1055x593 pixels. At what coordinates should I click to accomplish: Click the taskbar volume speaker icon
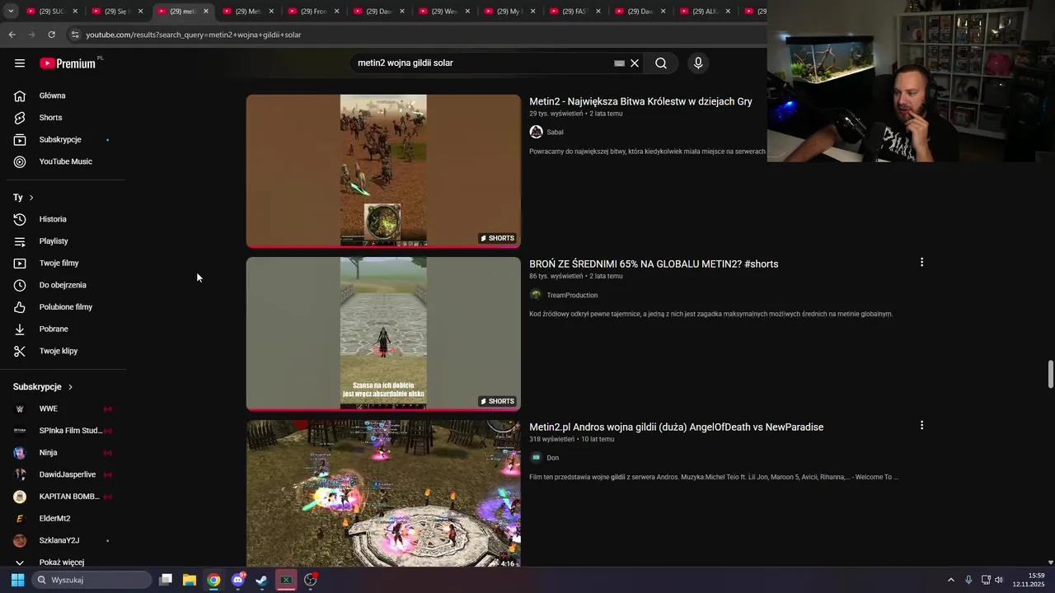coord(999,580)
